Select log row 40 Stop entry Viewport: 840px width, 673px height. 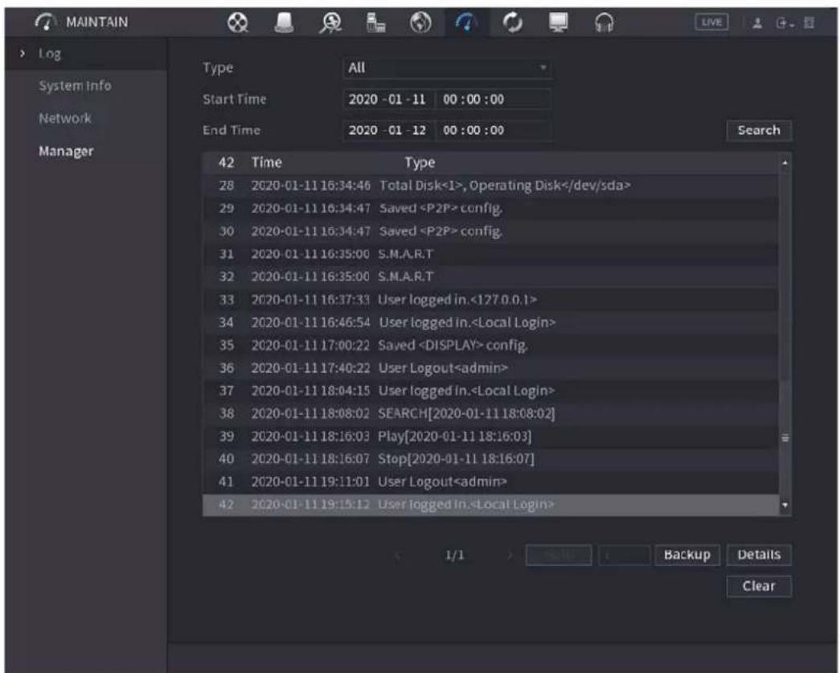click(x=490, y=458)
